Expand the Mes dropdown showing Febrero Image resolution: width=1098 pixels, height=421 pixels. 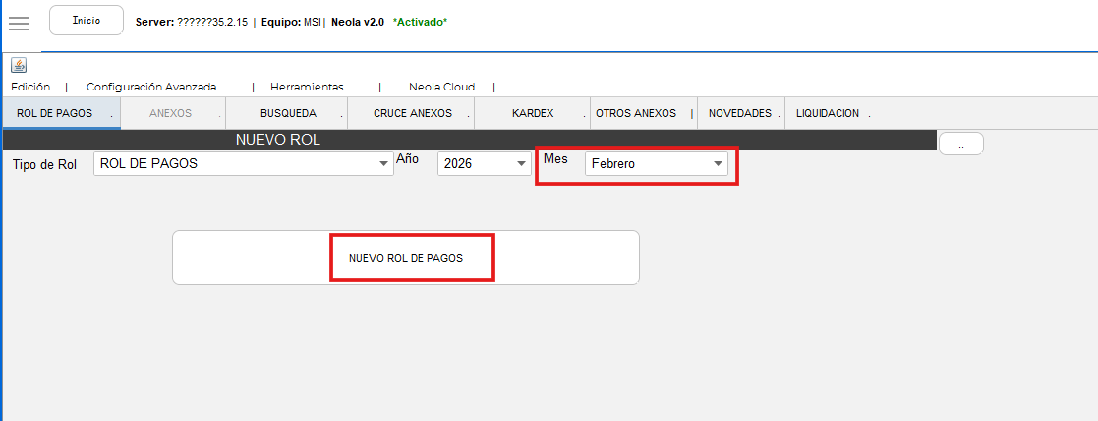[x=657, y=164]
